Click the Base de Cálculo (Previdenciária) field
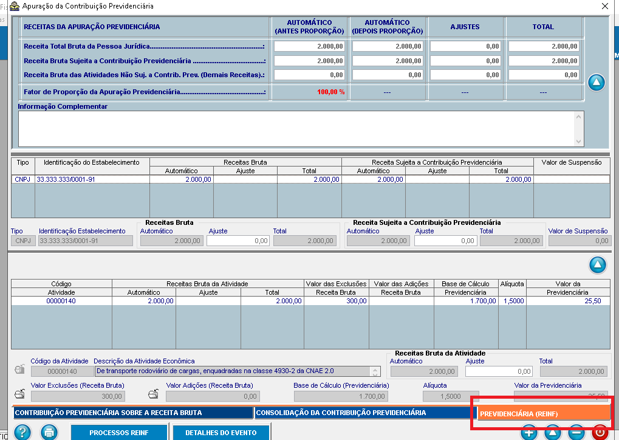 pyautogui.click(x=341, y=396)
